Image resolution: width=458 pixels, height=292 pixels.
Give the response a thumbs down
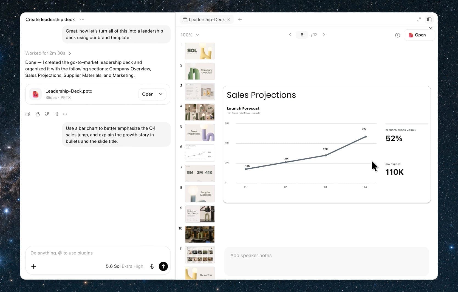tap(47, 114)
